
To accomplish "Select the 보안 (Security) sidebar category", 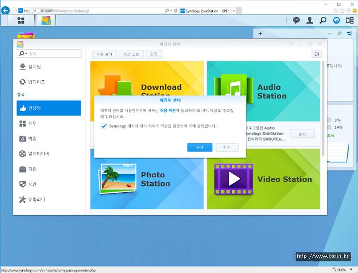I will coord(49,184).
